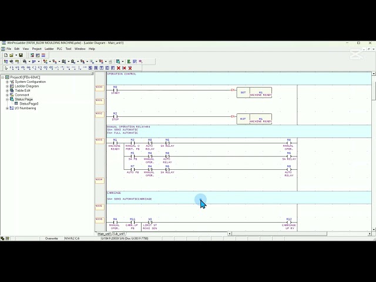Open the Ladder menu
Screen dimensions: 376x282
(x=49, y=49)
